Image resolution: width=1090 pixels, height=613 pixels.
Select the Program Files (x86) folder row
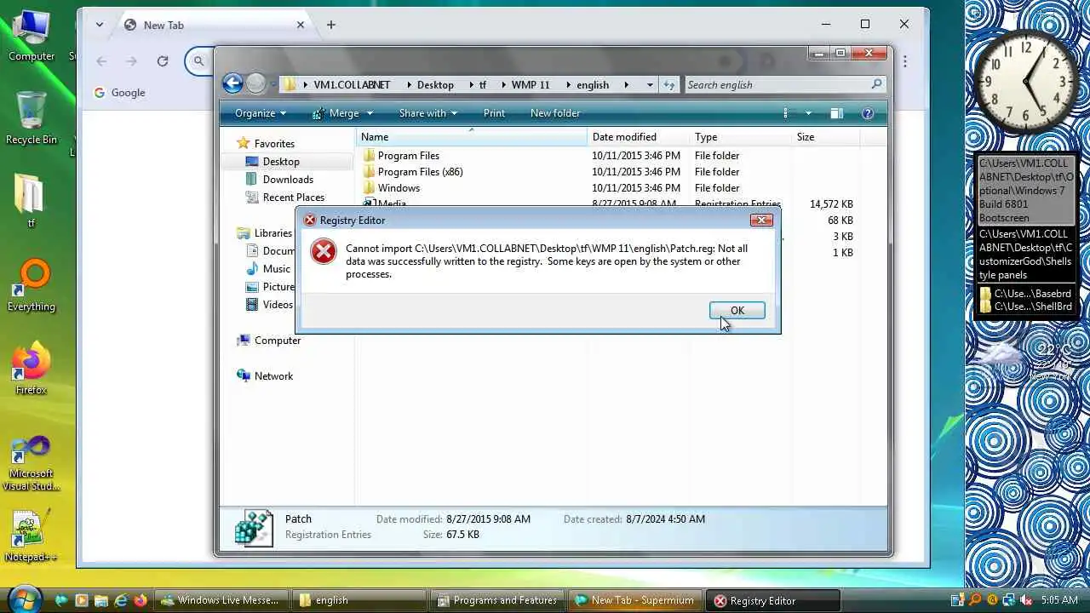(x=421, y=172)
